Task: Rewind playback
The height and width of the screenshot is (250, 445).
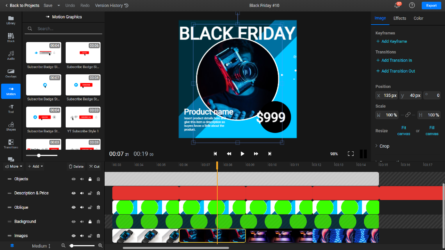Action: click(x=229, y=154)
